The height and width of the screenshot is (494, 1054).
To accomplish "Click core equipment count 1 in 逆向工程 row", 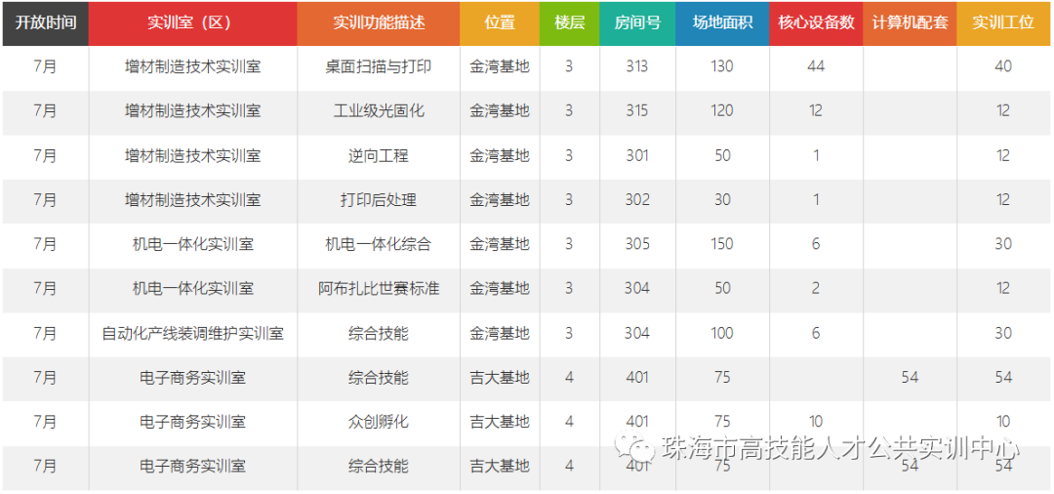I will (x=816, y=156).
